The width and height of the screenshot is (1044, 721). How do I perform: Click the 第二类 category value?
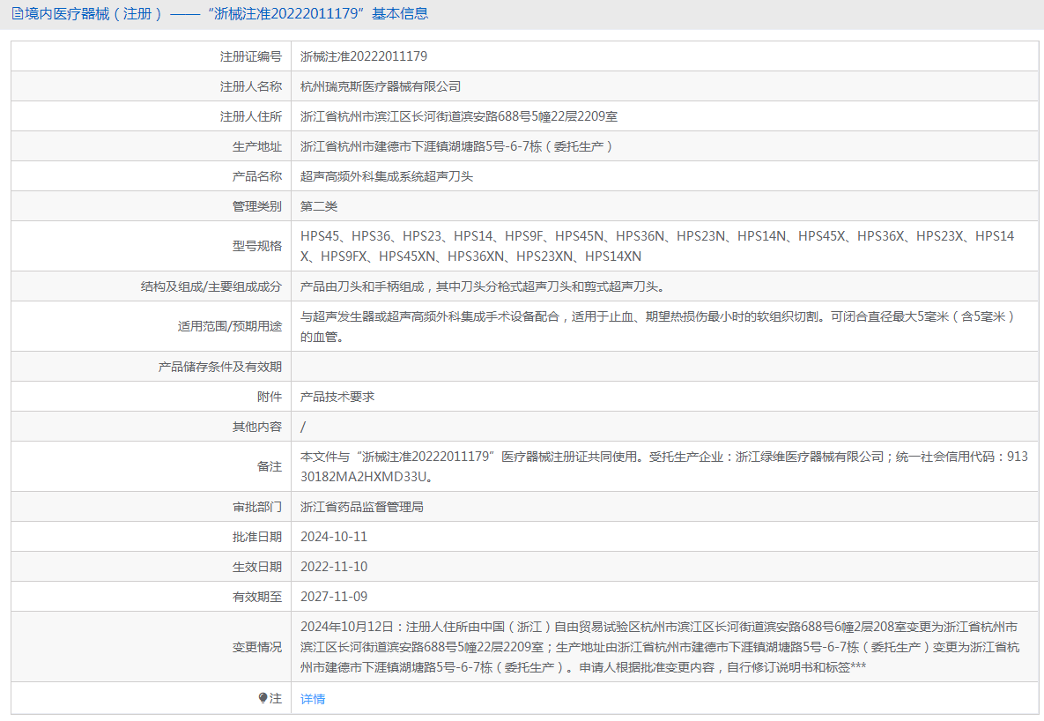tap(319, 206)
